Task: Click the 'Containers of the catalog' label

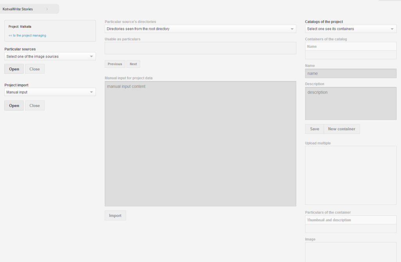Action: click(x=326, y=39)
